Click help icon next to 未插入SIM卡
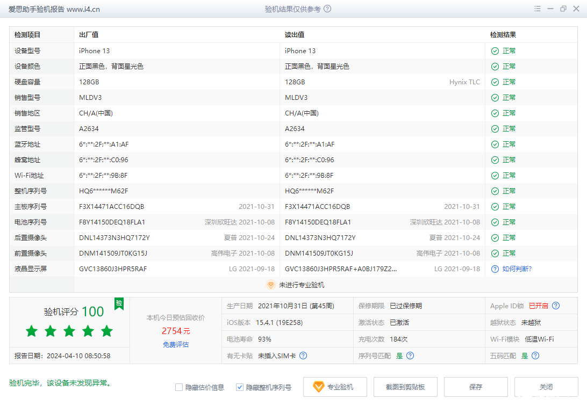The height and width of the screenshot is (406, 587). coord(303,356)
